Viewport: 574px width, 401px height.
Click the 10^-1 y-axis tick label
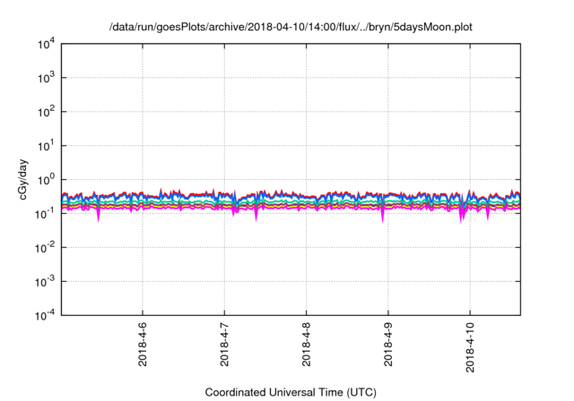tap(43, 213)
